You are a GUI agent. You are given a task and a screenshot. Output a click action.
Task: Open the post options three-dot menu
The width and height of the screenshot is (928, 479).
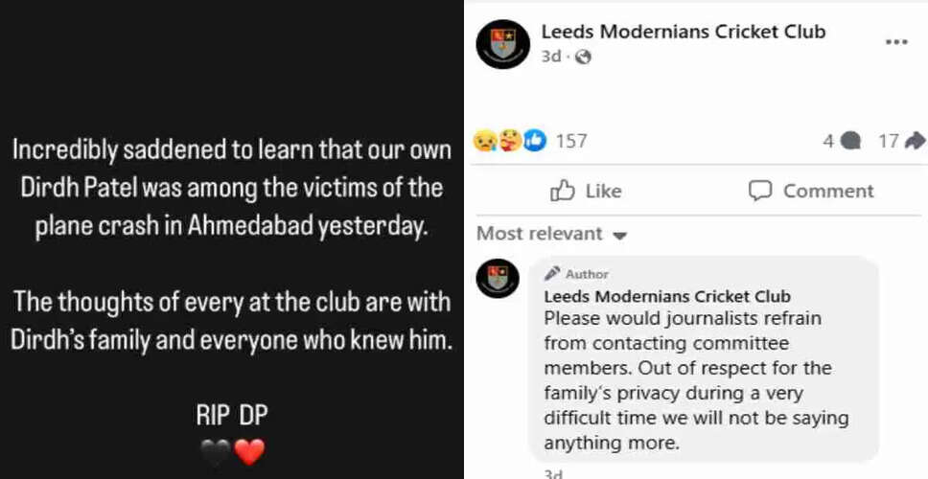[x=895, y=42]
